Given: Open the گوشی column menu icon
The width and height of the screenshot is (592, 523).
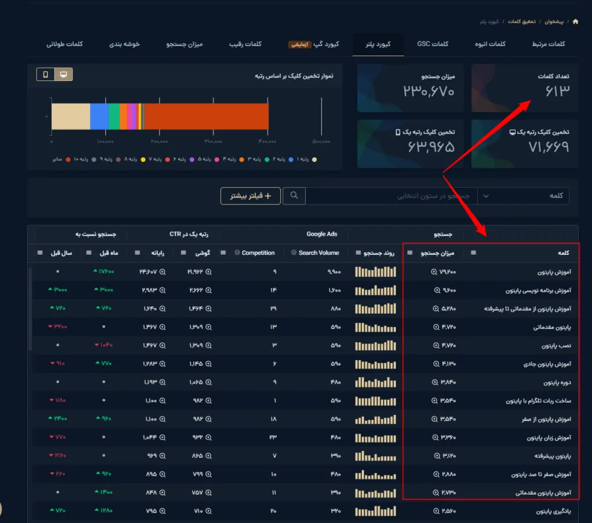Looking at the screenshot, I should tap(183, 253).
